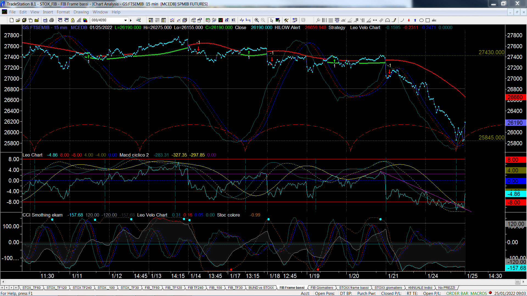
Task: Open the 088/4090 symbol dropdown
Action: tap(125, 20)
